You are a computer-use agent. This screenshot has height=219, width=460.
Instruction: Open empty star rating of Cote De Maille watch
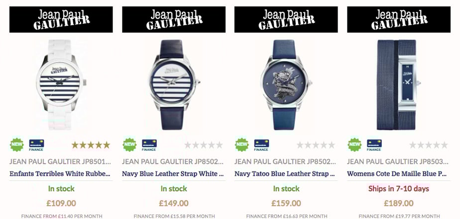pyautogui.click(x=428, y=145)
